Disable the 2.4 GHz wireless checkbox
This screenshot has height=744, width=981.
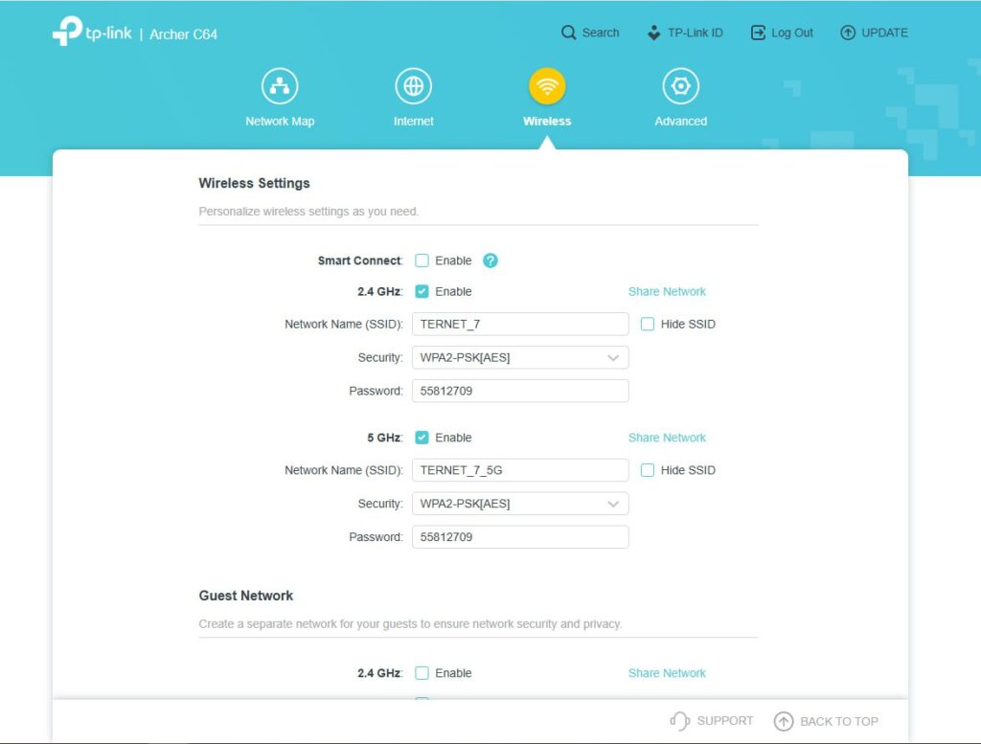point(422,291)
